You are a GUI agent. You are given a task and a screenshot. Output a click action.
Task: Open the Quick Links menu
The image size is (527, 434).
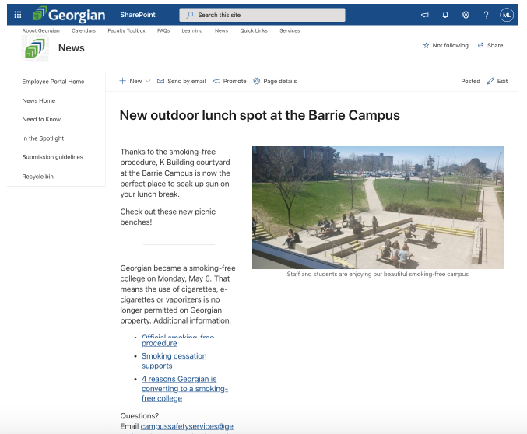pyautogui.click(x=253, y=31)
